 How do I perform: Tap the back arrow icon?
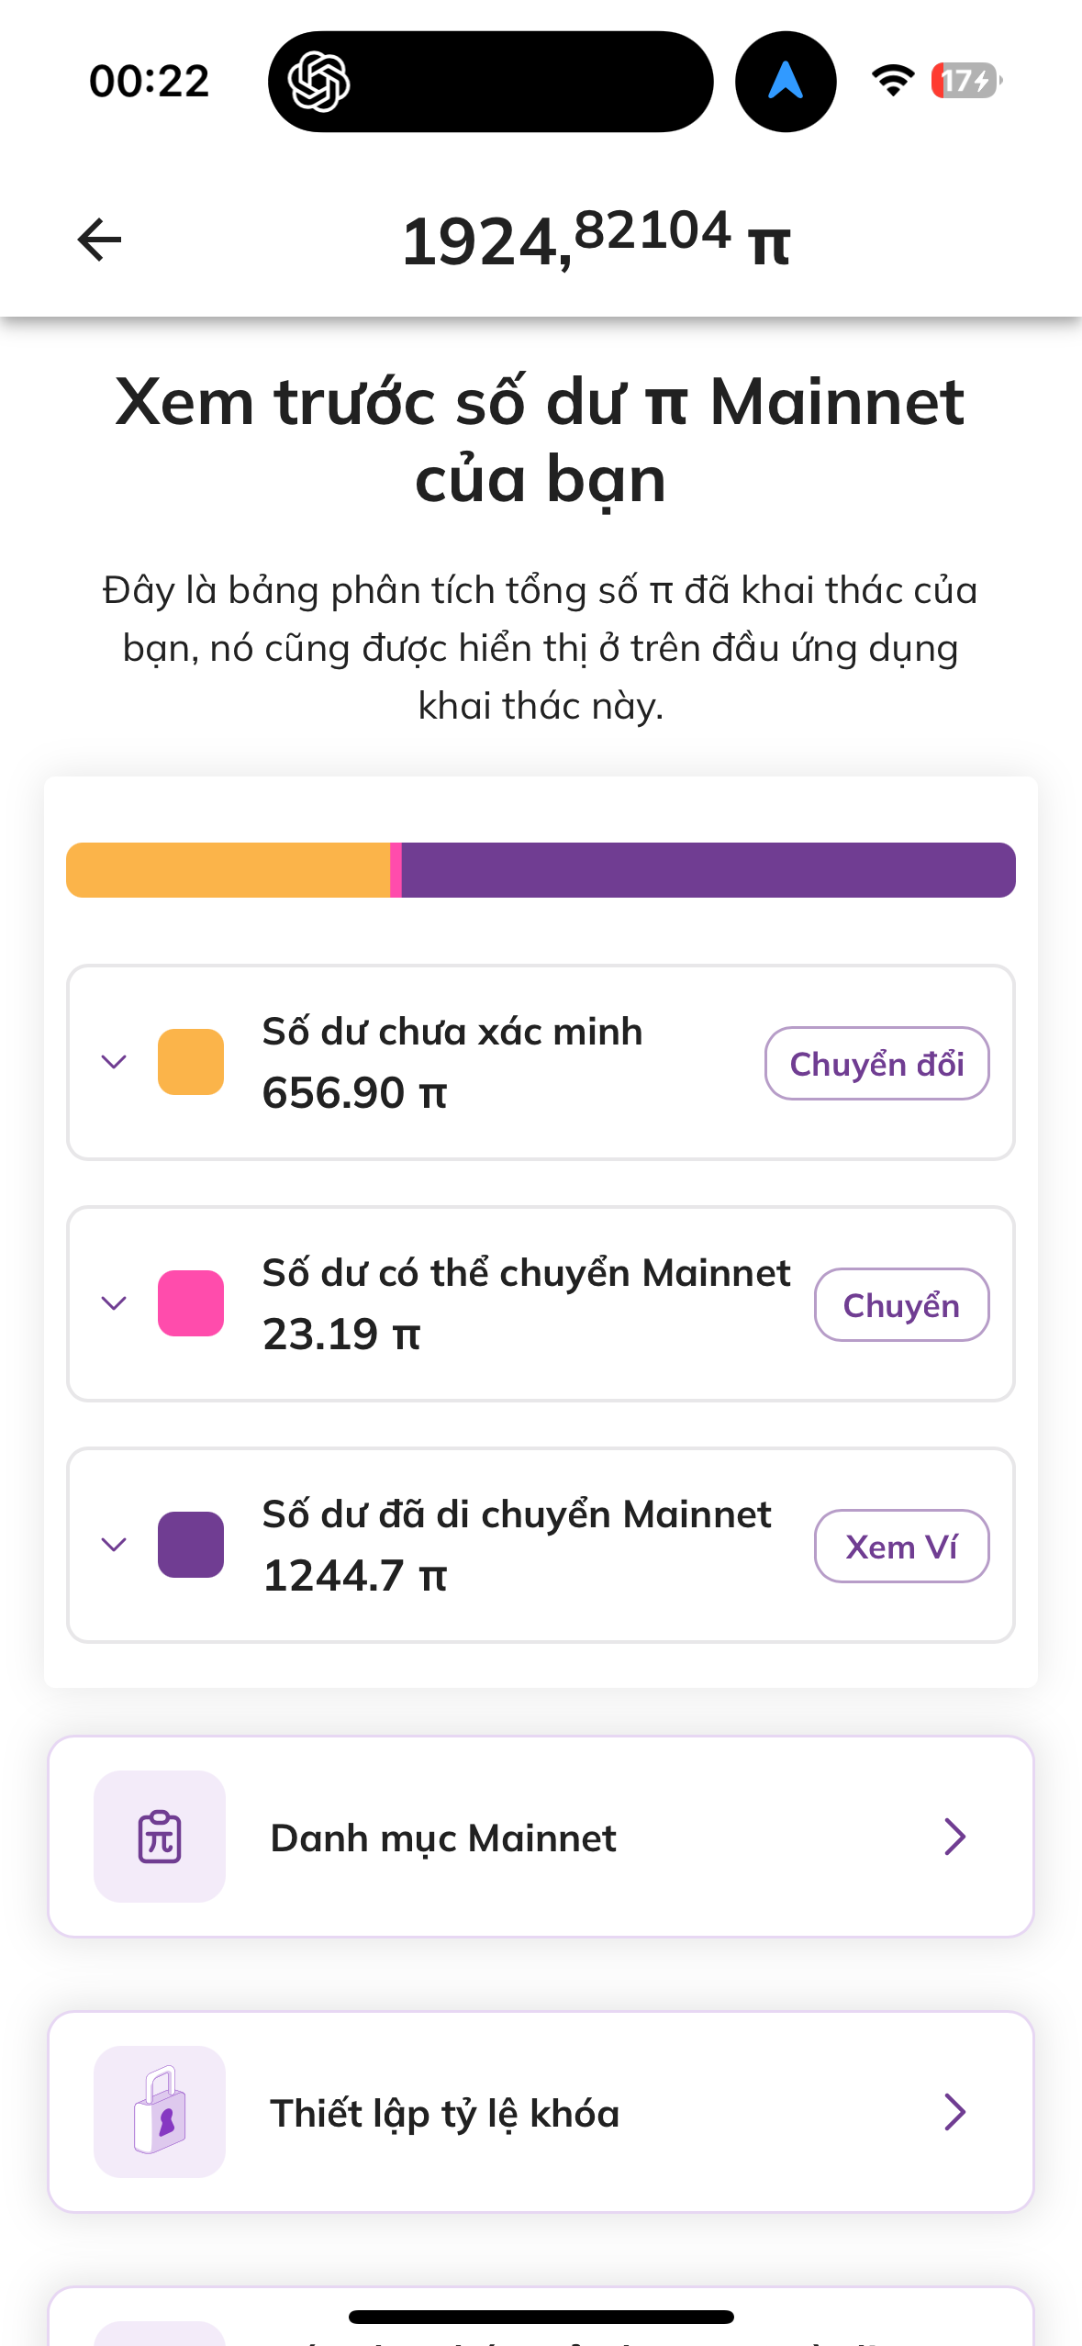coord(99,240)
